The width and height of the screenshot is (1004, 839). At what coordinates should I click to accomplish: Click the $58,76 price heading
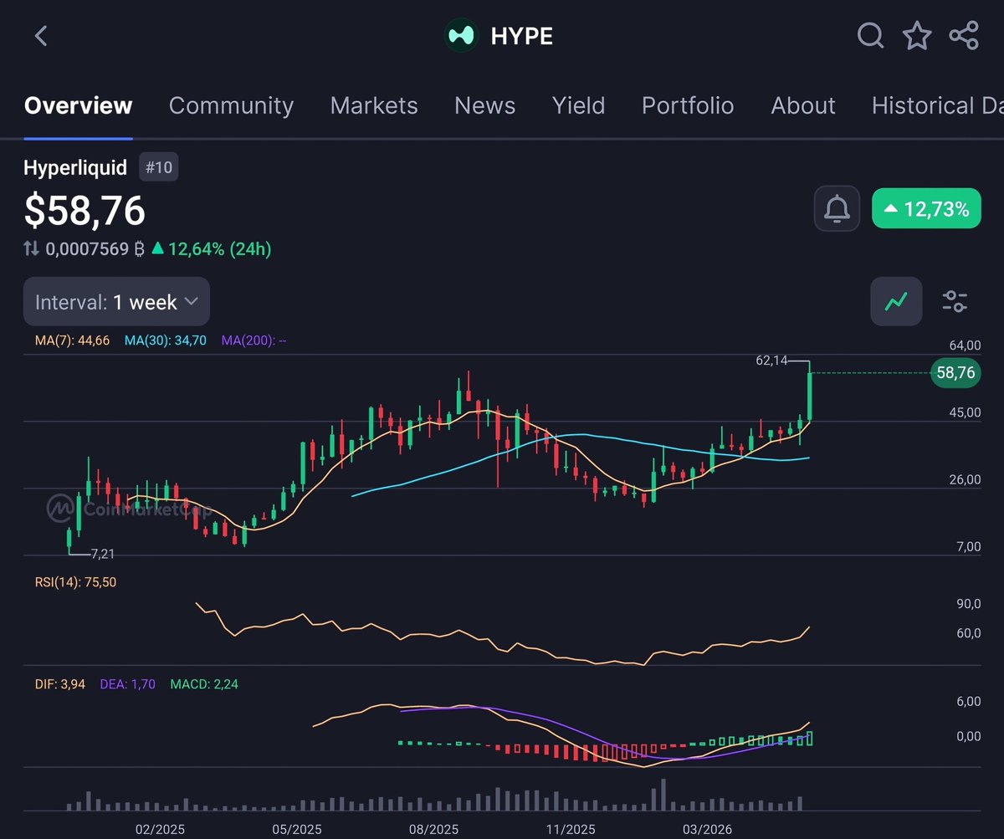(x=85, y=210)
